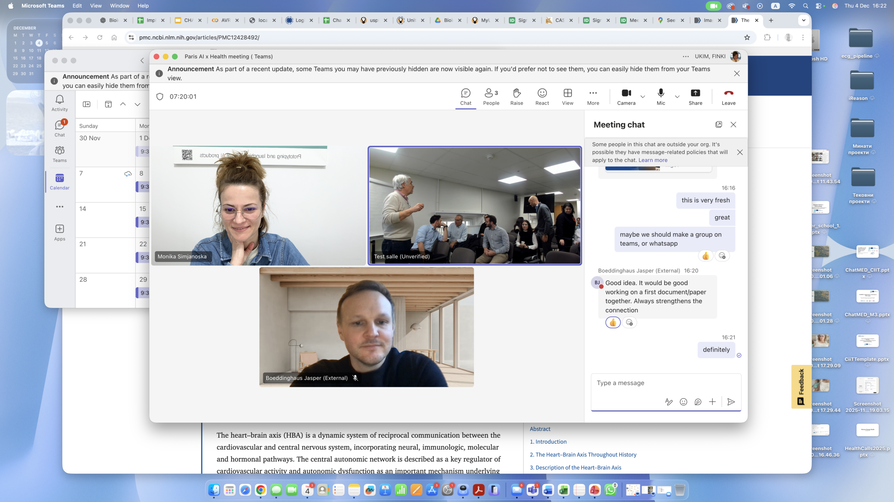
Task: Switch to the Chat tab in meeting toolbar
Action: (466, 97)
